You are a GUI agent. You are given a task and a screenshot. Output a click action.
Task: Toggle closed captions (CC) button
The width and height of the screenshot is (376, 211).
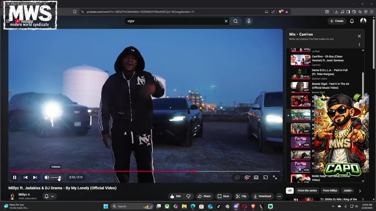pyautogui.click(x=237, y=177)
